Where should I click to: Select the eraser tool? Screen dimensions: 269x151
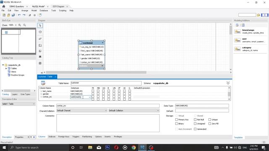tap(40, 39)
